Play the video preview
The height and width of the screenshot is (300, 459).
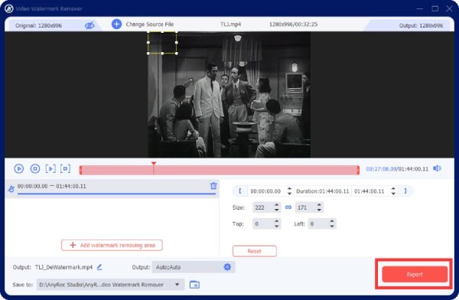coord(18,168)
